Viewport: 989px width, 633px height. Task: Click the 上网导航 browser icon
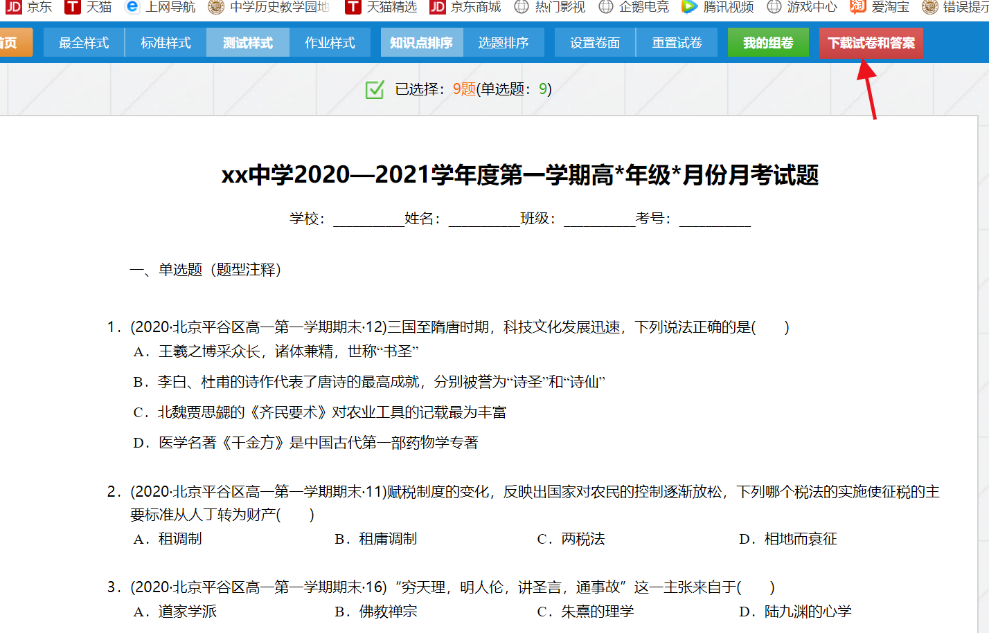click(x=132, y=7)
